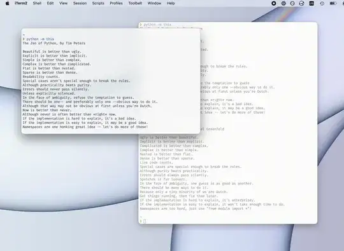Open the Toolbelt menu

[135, 3]
